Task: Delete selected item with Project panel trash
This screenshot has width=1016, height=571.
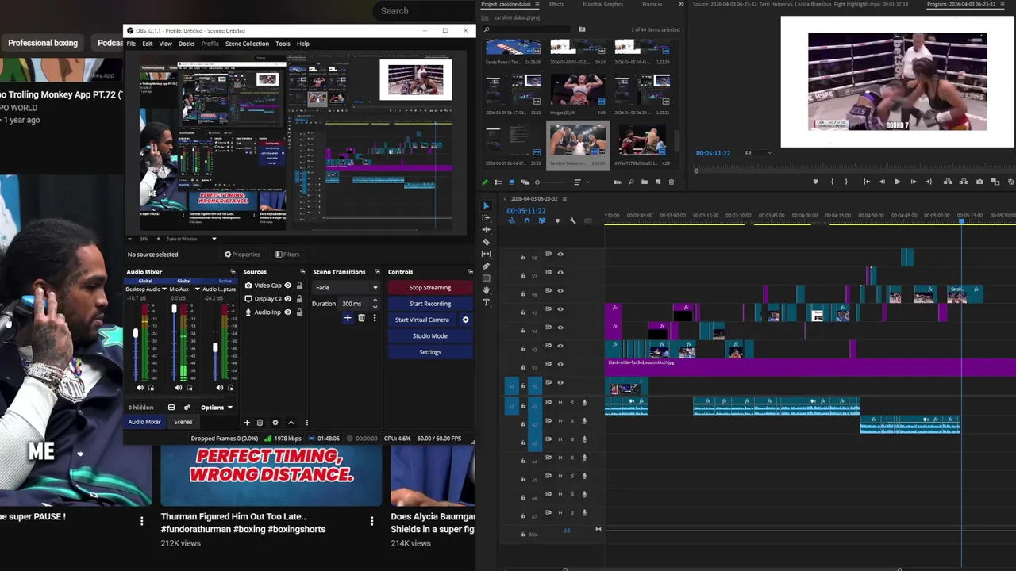Action: (x=671, y=182)
